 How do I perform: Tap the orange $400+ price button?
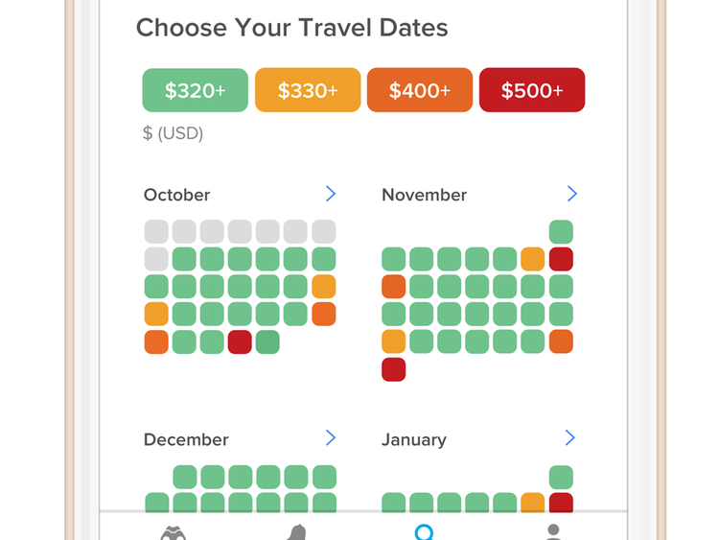tap(420, 90)
